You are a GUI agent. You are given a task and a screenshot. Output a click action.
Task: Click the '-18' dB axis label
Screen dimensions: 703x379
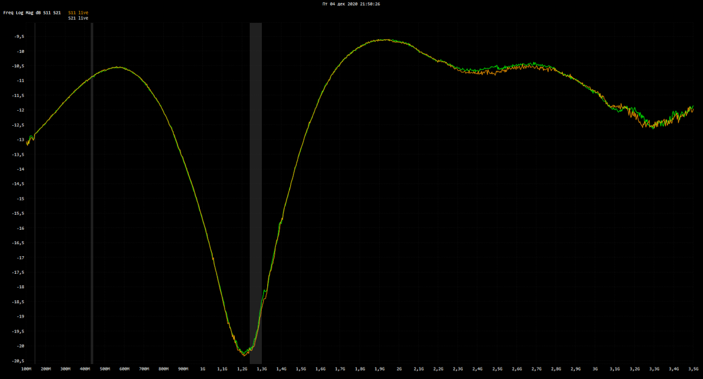coord(20,287)
